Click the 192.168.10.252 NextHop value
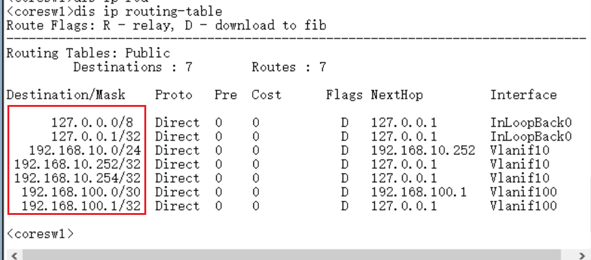Screen dimensions: 591x260 point(422,150)
